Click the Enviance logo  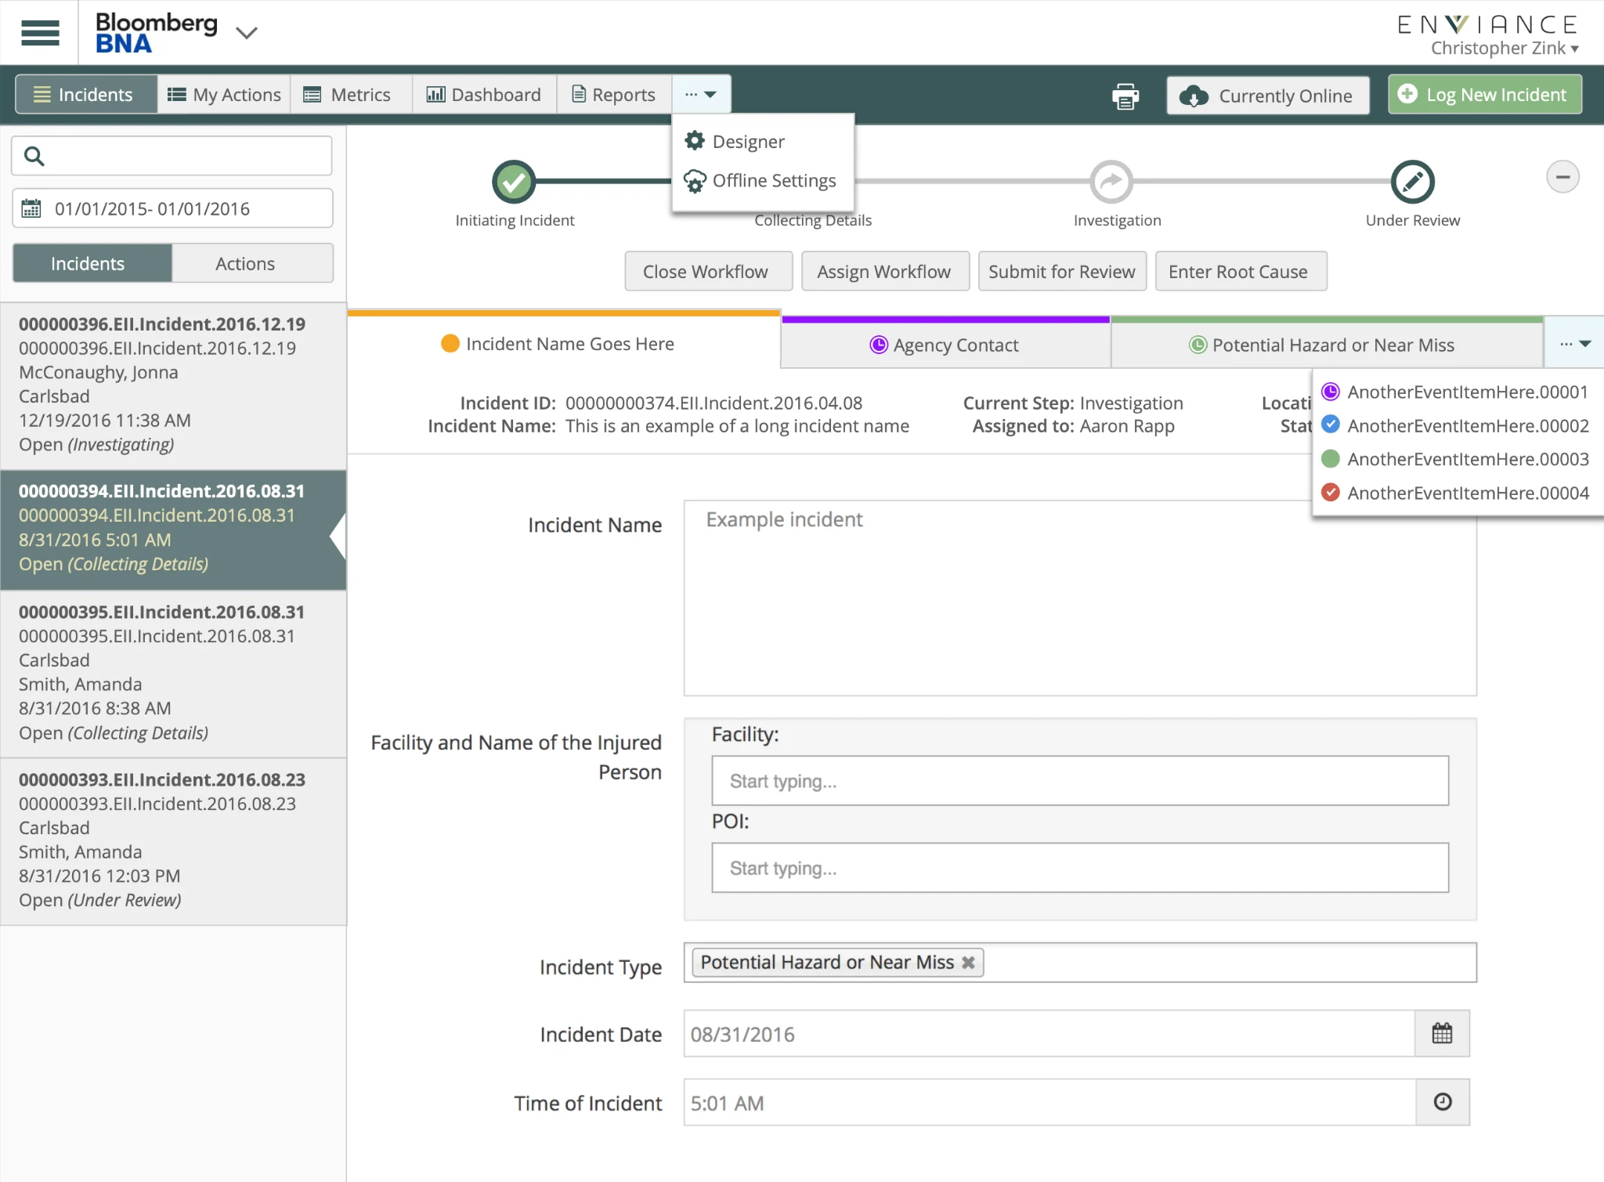pyautogui.click(x=1488, y=25)
